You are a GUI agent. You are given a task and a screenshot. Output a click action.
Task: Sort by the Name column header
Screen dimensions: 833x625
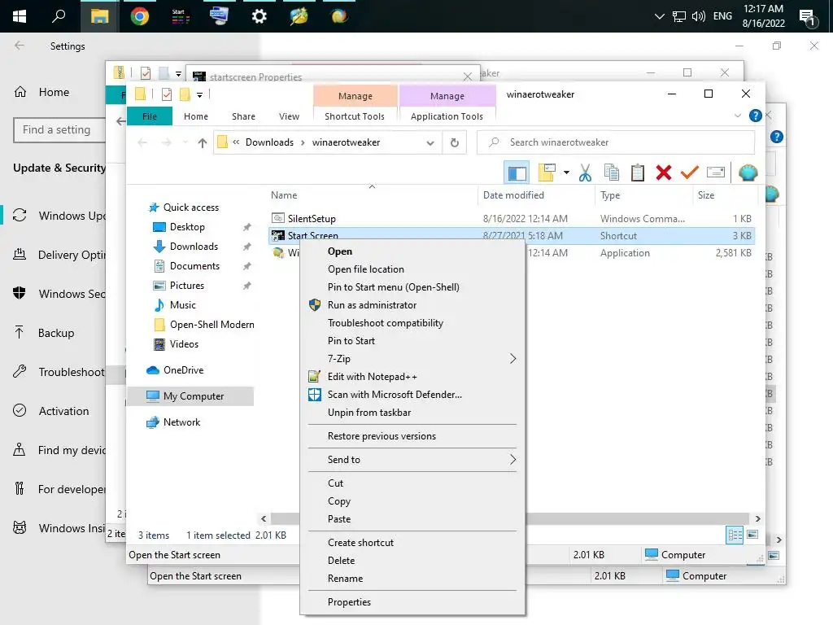click(x=284, y=195)
